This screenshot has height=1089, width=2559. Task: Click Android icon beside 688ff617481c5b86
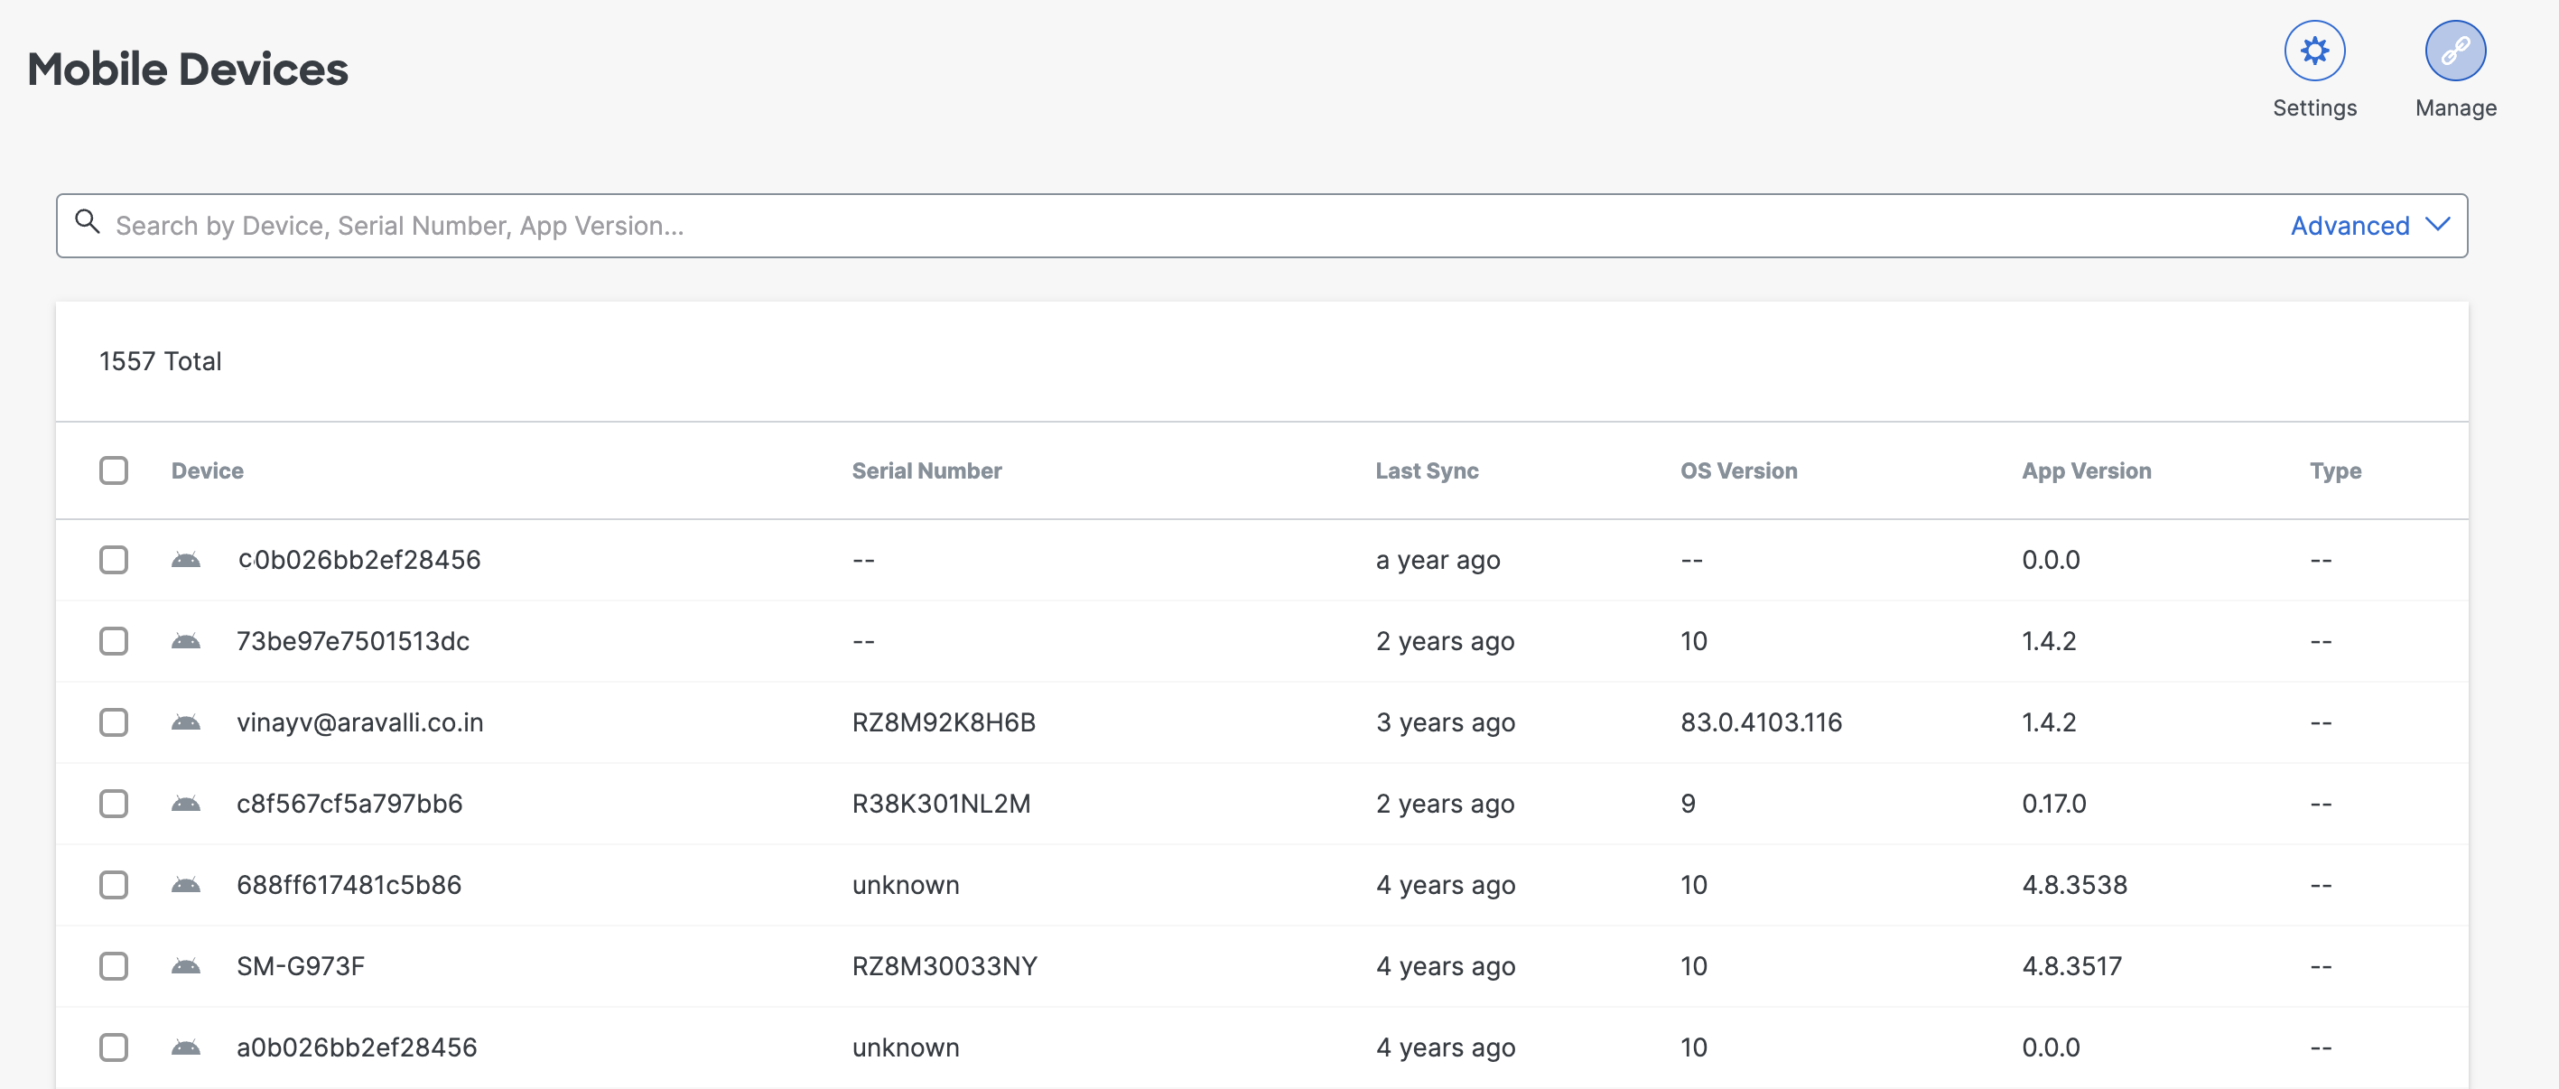click(x=186, y=884)
